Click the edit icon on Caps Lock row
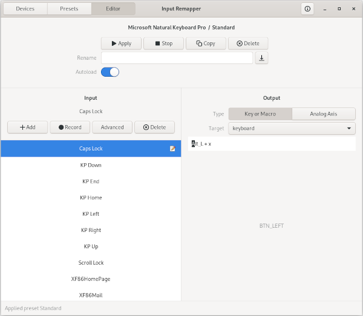Screen dimensions: 363x316 click(172, 149)
